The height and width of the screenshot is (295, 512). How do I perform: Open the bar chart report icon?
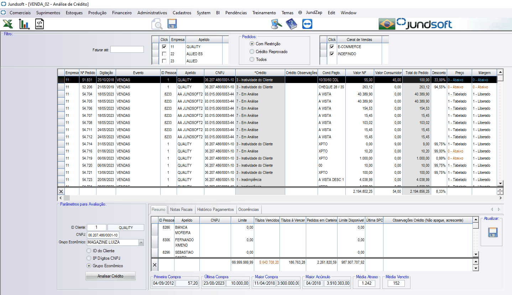tap(24, 24)
